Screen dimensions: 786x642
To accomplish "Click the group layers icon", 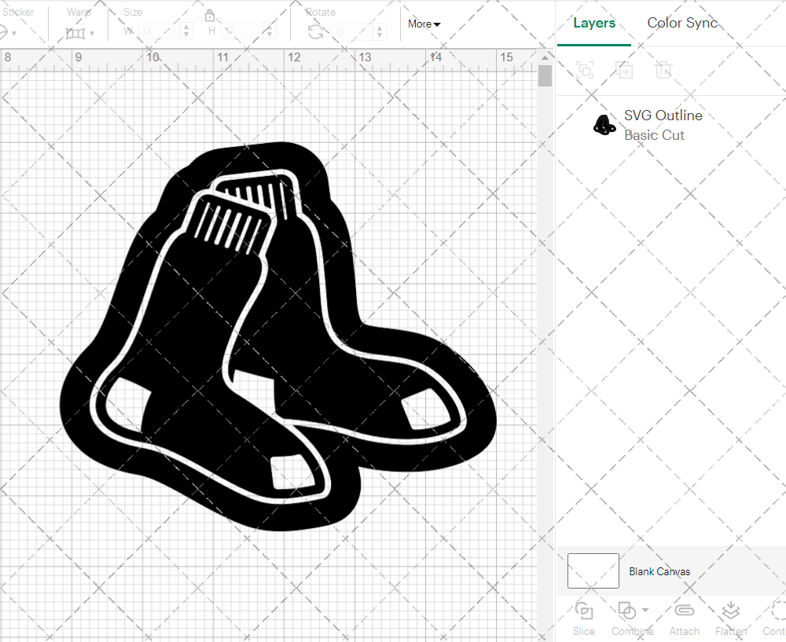I will click(x=584, y=70).
